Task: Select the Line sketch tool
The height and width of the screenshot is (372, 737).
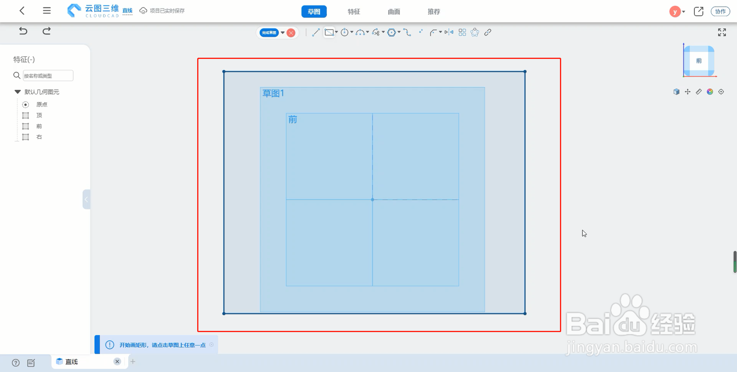Action: (x=316, y=32)
